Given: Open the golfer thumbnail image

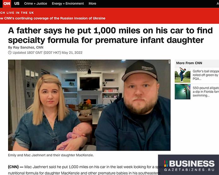Looking at the screenshot, I should coord(182,75).
